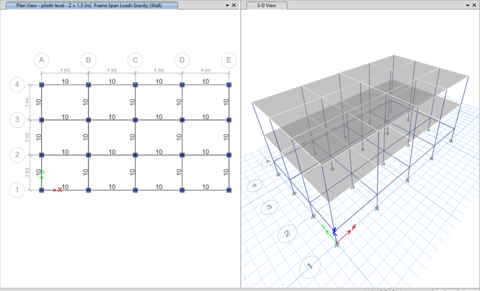Select grid bubble 2 in the 3-D view
The image size is (480, 291).
point(287,234)
